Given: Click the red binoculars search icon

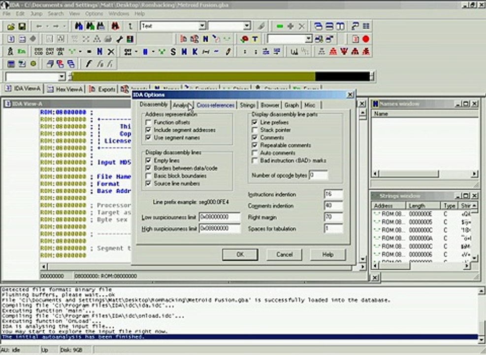Looking at the screenshot, I should pos(115,26).
